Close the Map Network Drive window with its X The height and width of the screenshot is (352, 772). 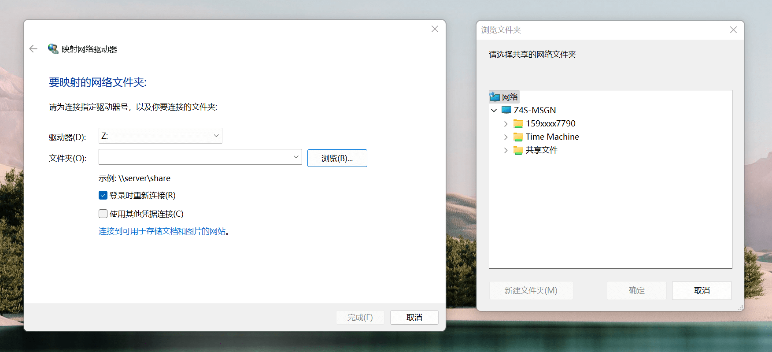point(435,29)
